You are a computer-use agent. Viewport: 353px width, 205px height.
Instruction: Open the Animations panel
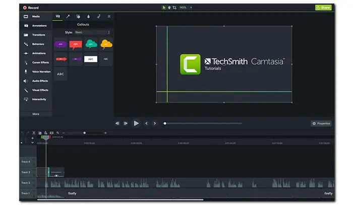tap(36, 53)
